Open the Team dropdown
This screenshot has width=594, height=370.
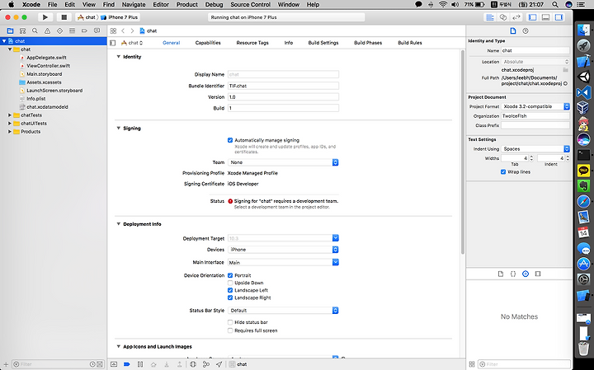tap(283, 162)
